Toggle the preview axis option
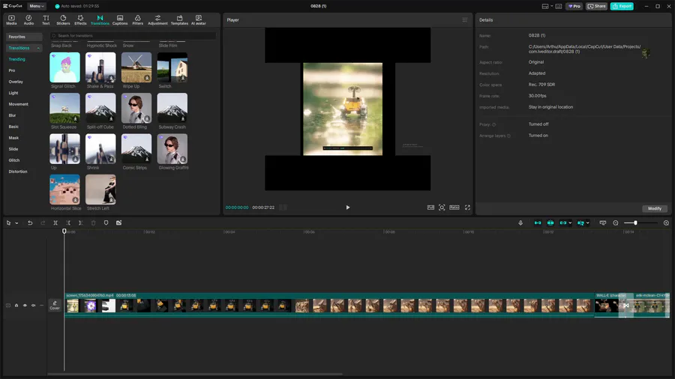 point(580,222)
